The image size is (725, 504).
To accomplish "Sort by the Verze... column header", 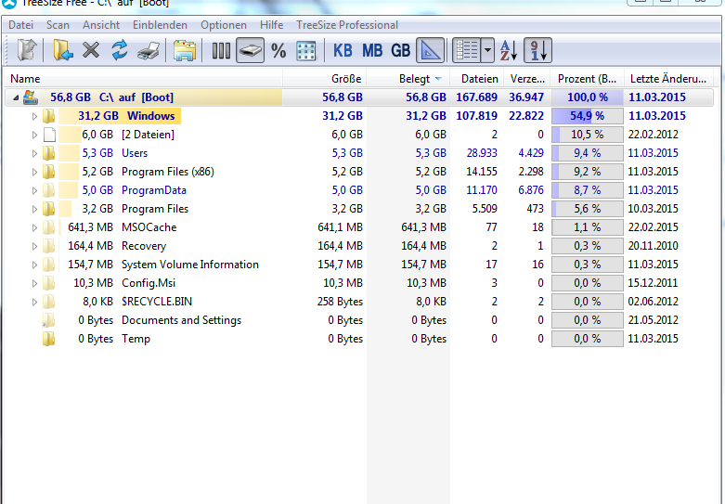I will [527, 79].
